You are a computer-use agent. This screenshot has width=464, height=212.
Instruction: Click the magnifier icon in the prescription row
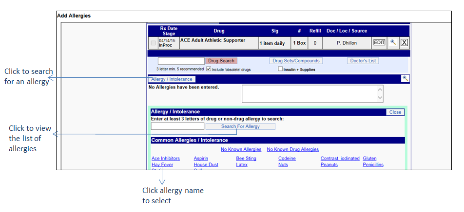click(393, 43)
